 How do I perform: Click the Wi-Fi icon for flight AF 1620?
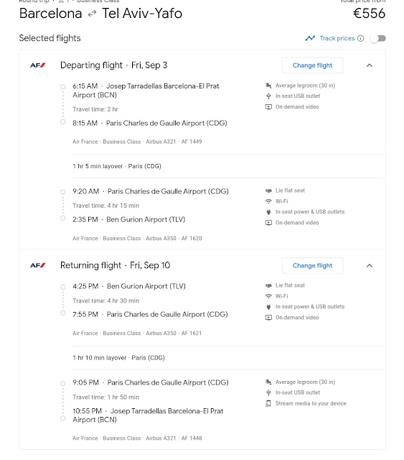pyautogui.click(x=268, y=201)
